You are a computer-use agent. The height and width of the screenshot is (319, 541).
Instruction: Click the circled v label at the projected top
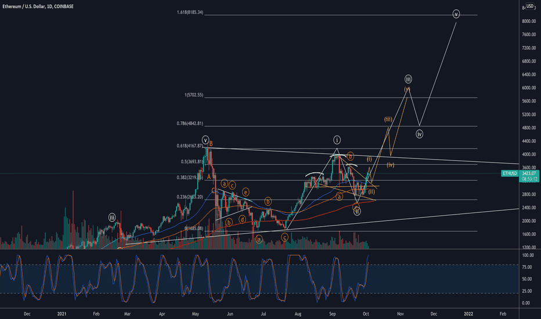click(x=456, y=14)
